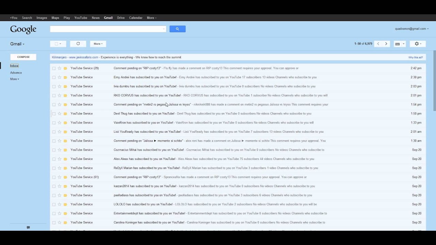The height and width of the screenshot is (245, 436).
Task: Click the blue search magnifier button
Action: pos(177,29)
